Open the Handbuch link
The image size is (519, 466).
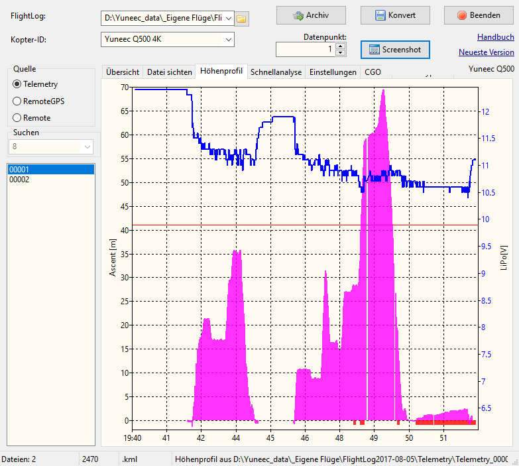(495, 37)
